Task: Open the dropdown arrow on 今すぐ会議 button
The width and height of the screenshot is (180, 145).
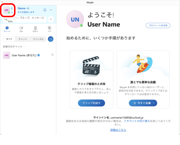Action: tap(154, 103)
